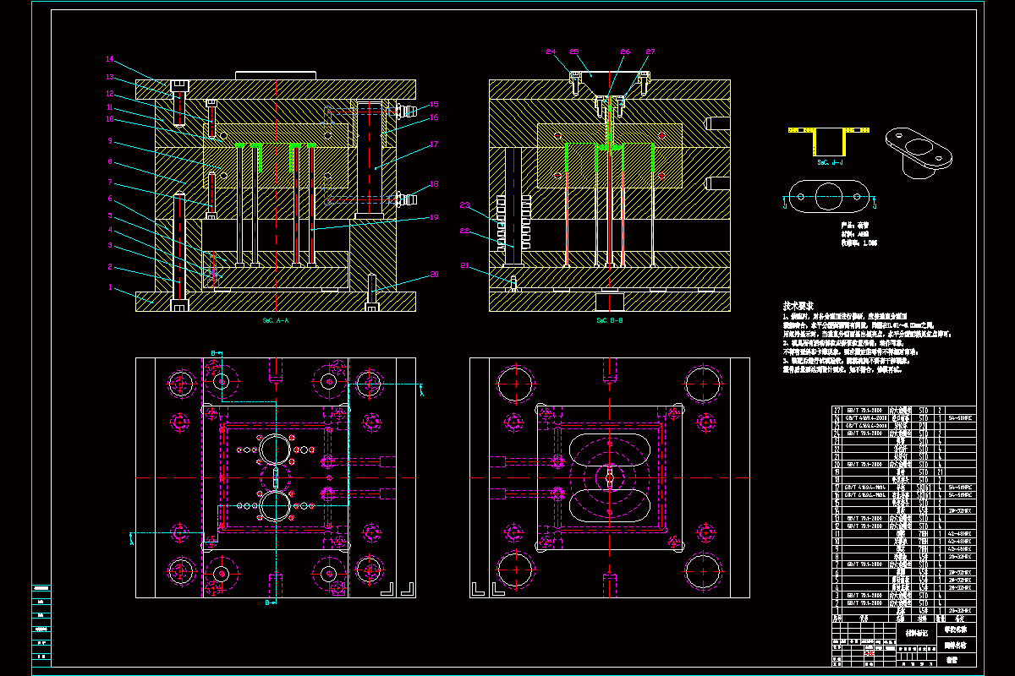Click part balloon number 16

(434, 117)
